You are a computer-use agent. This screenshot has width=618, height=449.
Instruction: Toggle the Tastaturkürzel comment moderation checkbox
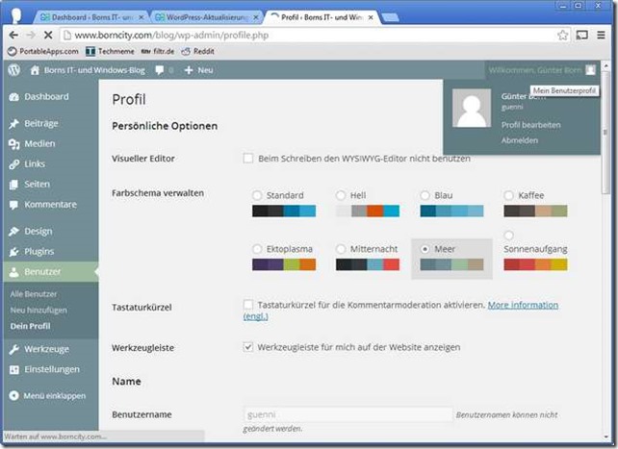[x=248, y=305]
